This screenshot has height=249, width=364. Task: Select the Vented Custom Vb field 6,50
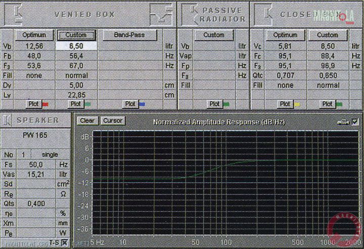click(76, 46)
